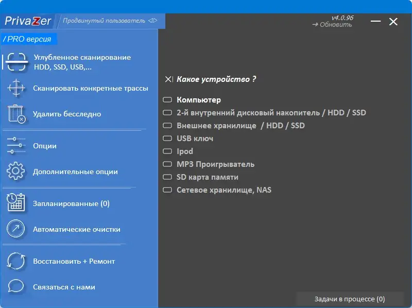
Task: Check the Компьютер checkbox
Action: 167,99
